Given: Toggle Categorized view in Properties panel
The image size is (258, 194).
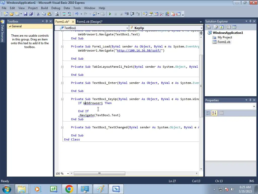Looking at the screenshot, I should (208, 113).
